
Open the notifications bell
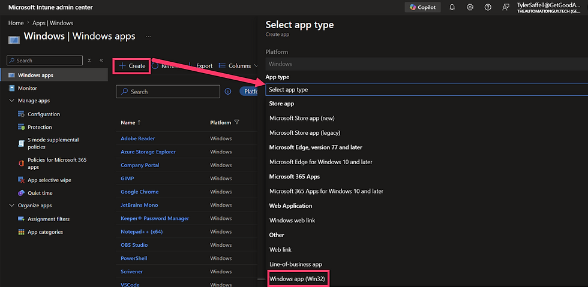click(x=452, y=7)
